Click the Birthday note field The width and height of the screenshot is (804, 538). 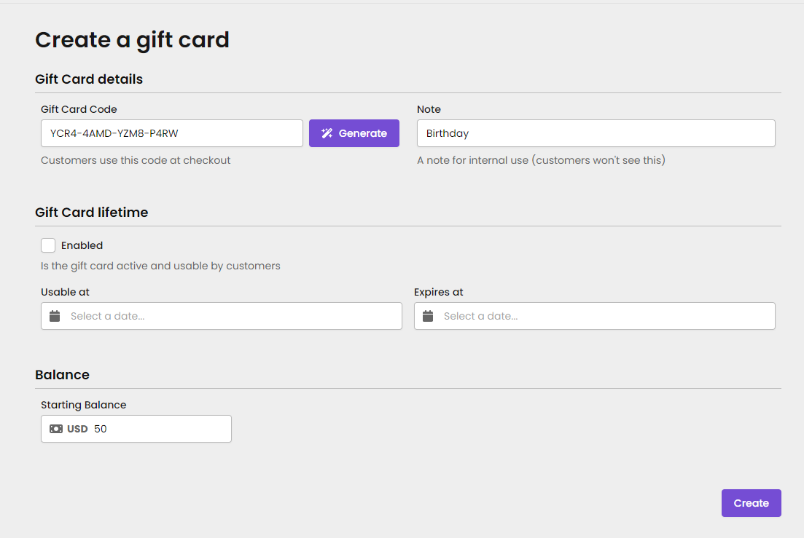click(596, 133)
